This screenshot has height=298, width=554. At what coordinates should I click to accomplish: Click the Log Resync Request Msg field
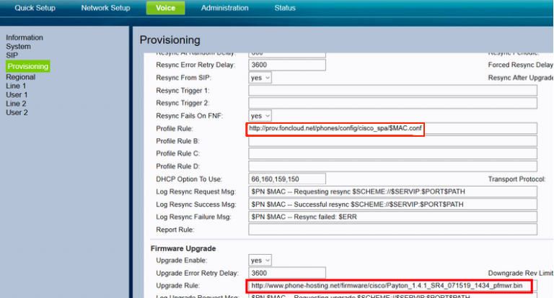click(x=392, y=191)
